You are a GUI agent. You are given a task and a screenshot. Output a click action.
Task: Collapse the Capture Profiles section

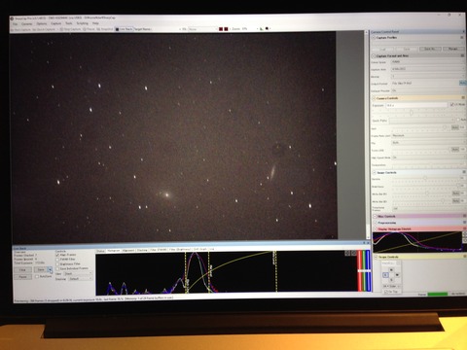374,38
